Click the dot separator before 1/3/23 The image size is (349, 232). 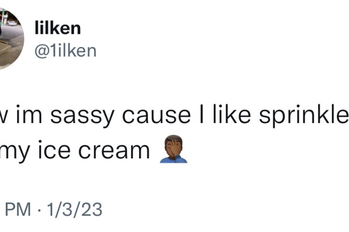click(39, 210)
